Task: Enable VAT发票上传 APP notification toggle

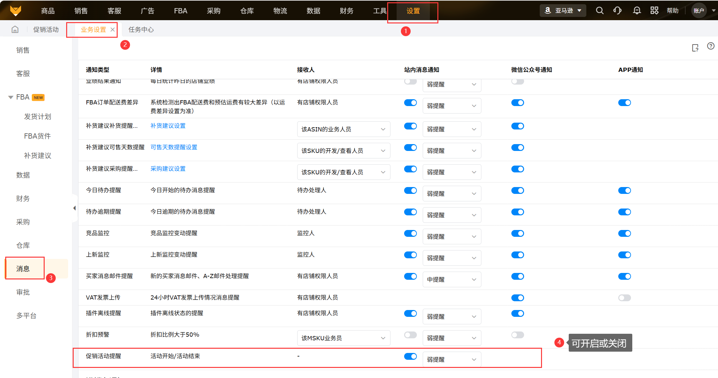Action: pyautogui.click(x=624, y=298)
